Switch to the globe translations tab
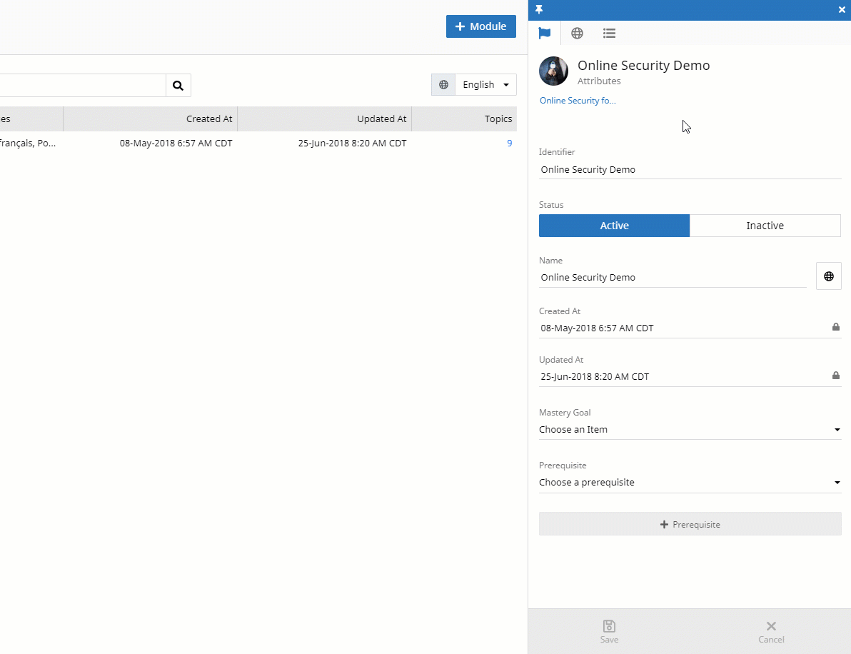The width and height of the screenshot is (851, 654). click(577, 33)
